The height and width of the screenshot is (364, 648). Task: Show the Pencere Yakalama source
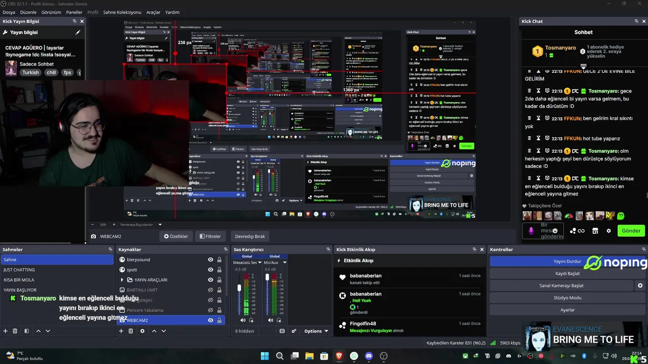tap(211, 310)
